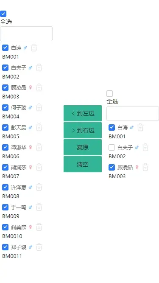Viewport: 159px width, 283px height.
Task: Remove 白夫子 from right list trash icon
Action: [145, 147]
